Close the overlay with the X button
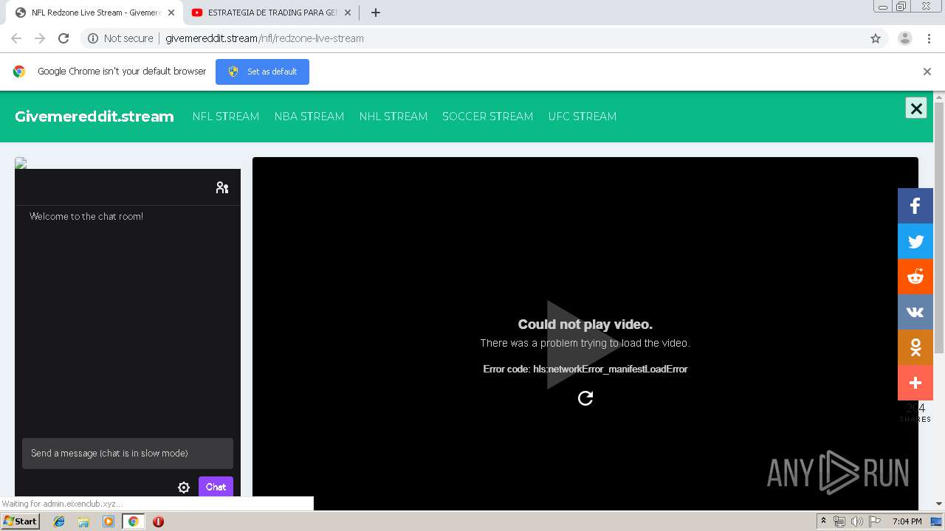Screen dimensions: 945x531 pos(916,108)
